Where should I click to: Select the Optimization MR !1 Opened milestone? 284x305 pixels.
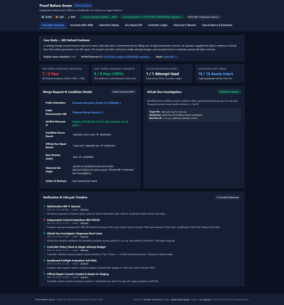pos(64,207)
